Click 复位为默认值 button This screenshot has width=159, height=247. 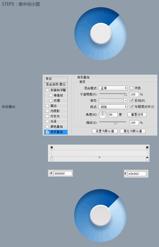click(133, 131)
